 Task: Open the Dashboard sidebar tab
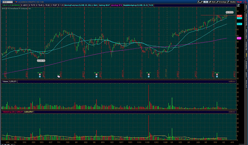pyautogui.click(x=246, y=65)
